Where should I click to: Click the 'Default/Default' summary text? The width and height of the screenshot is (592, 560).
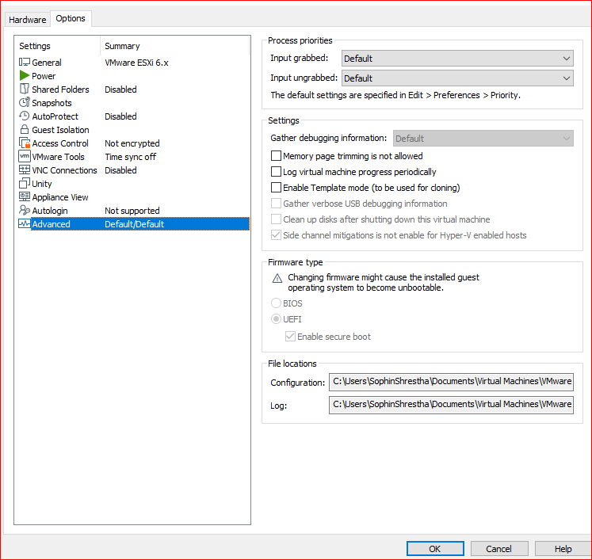click(135, 224)
